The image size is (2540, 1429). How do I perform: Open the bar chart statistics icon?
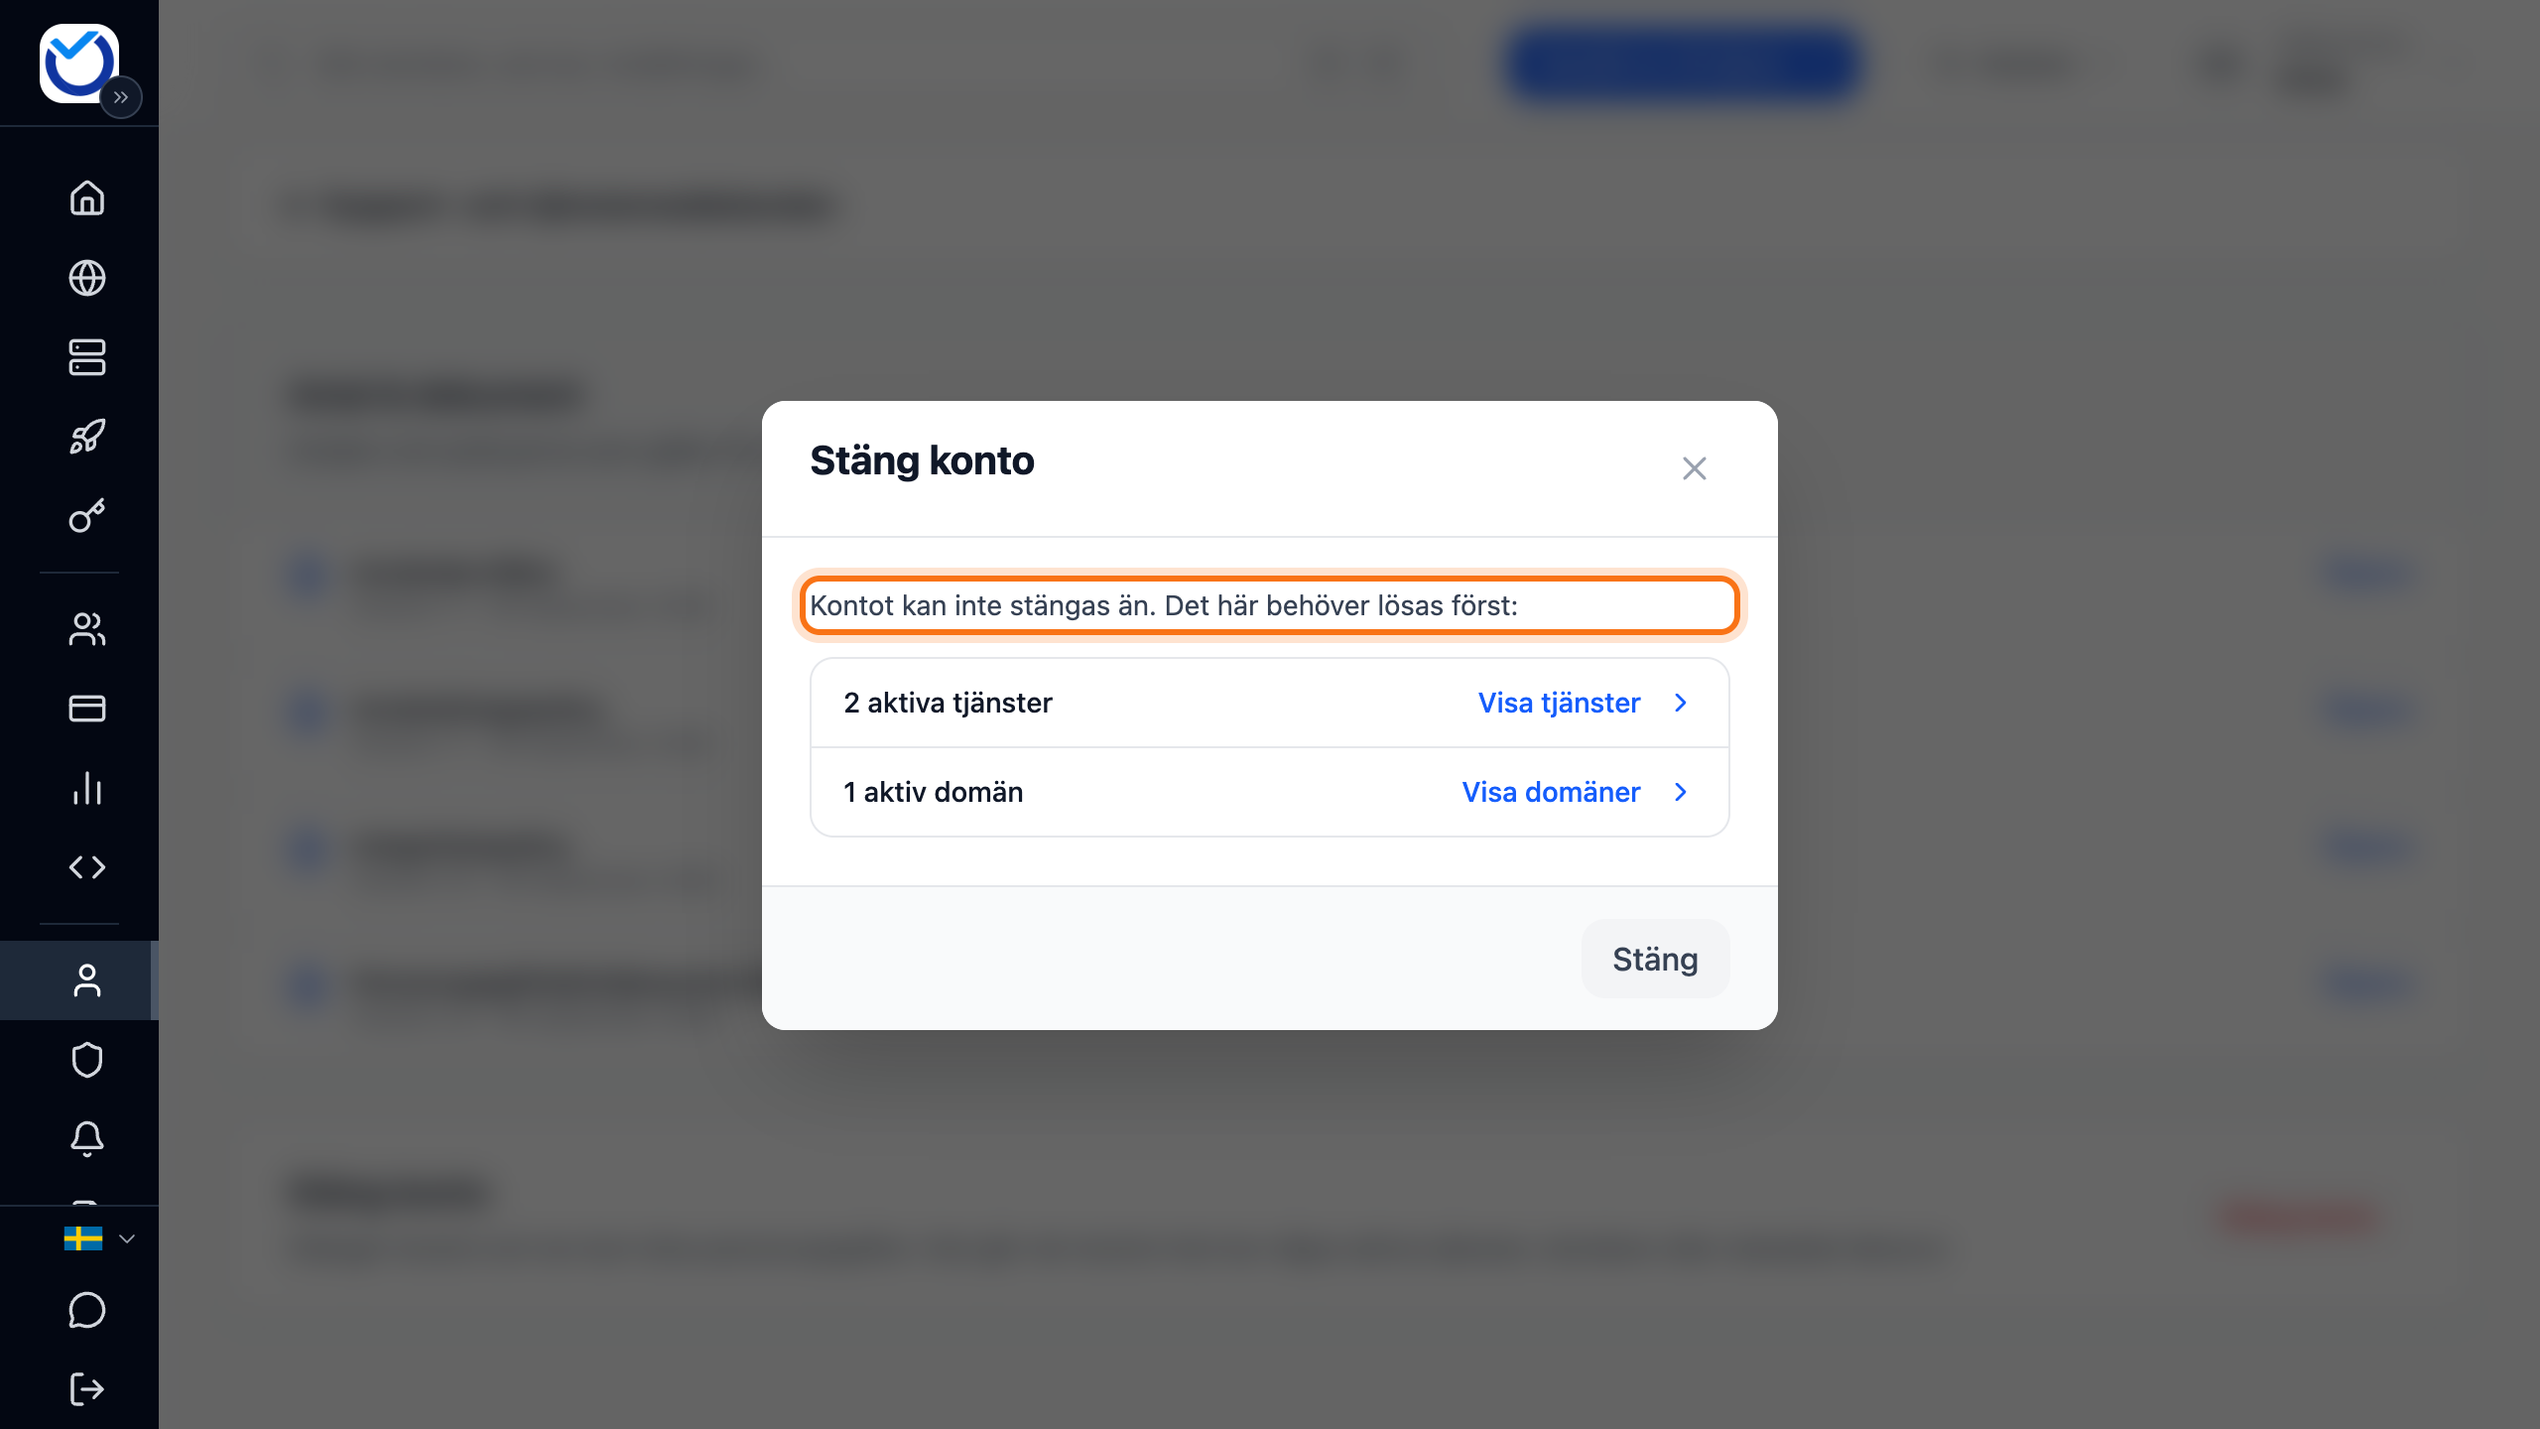[87, 788]
